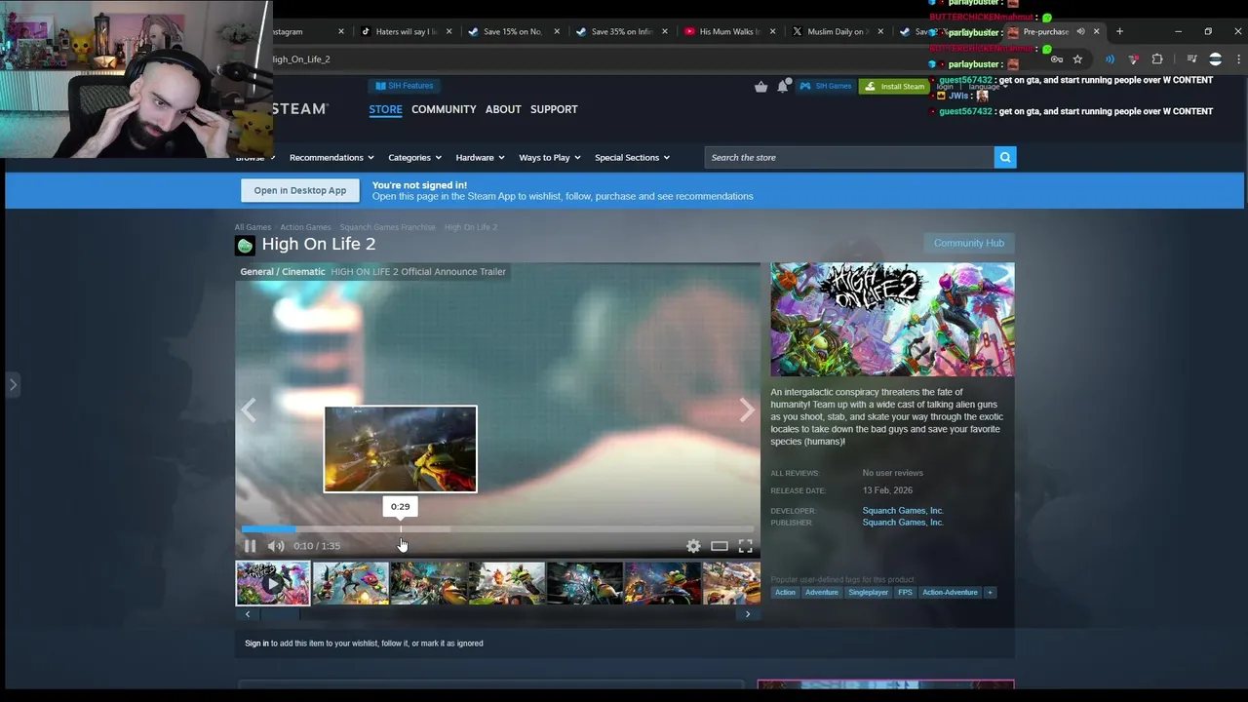Open a new browser tab with plus
The image size is (1248, 702).
coord(1119,31)
